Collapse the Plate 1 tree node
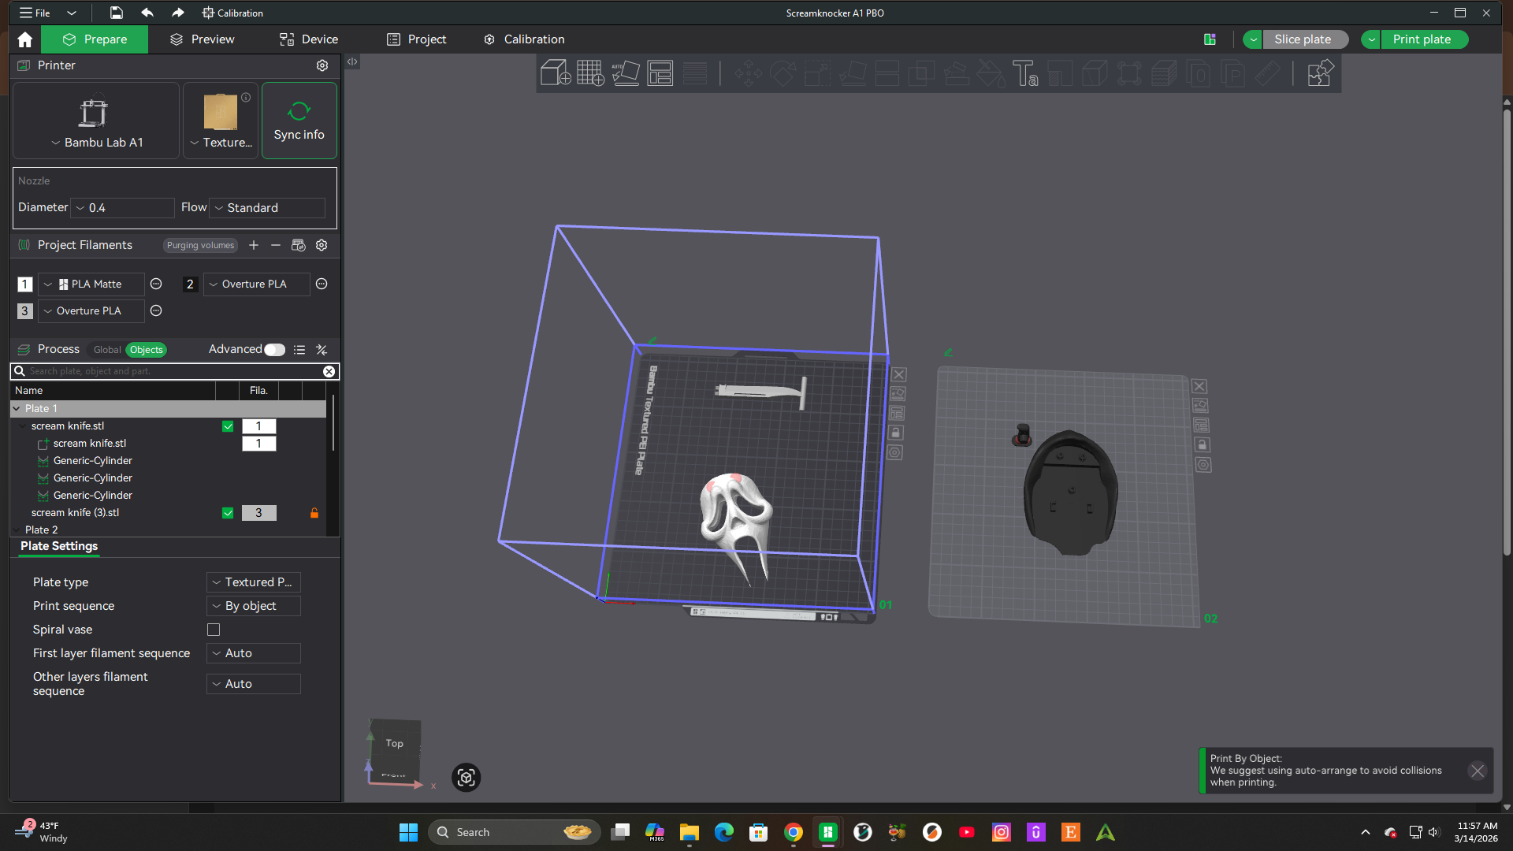Screen dimensions: 1513x851 (17, 409)
